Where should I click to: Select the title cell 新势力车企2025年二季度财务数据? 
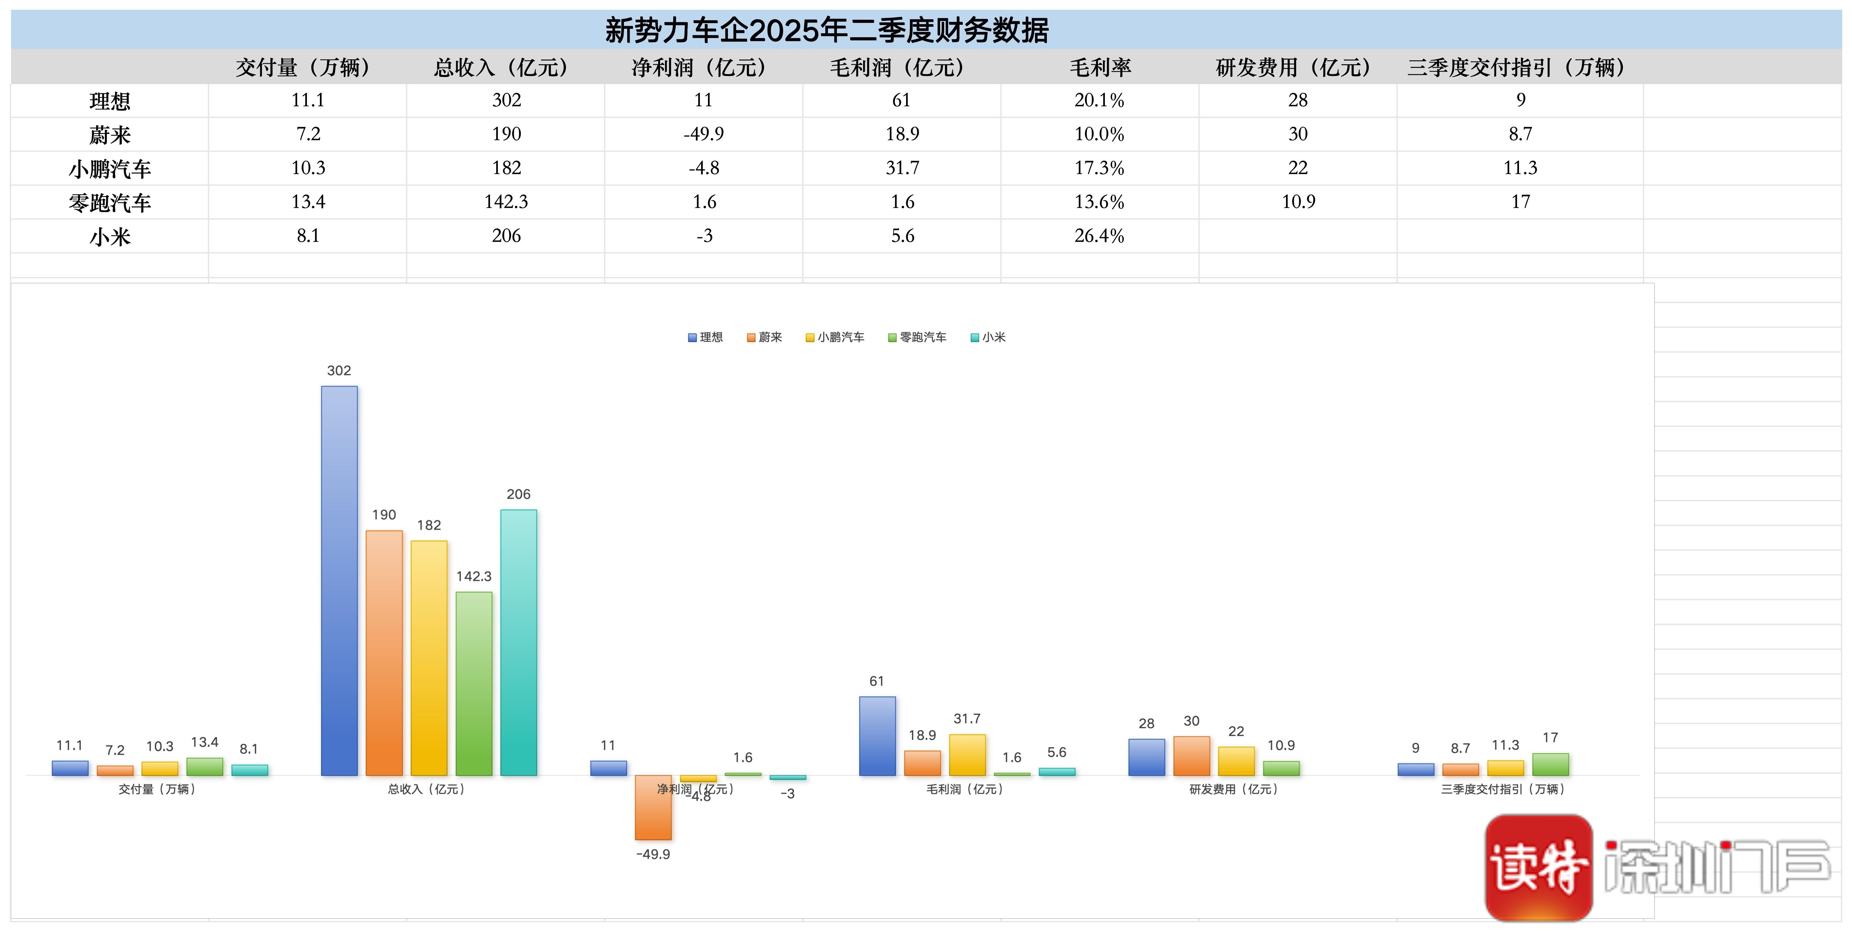click(x=827, y=30)
